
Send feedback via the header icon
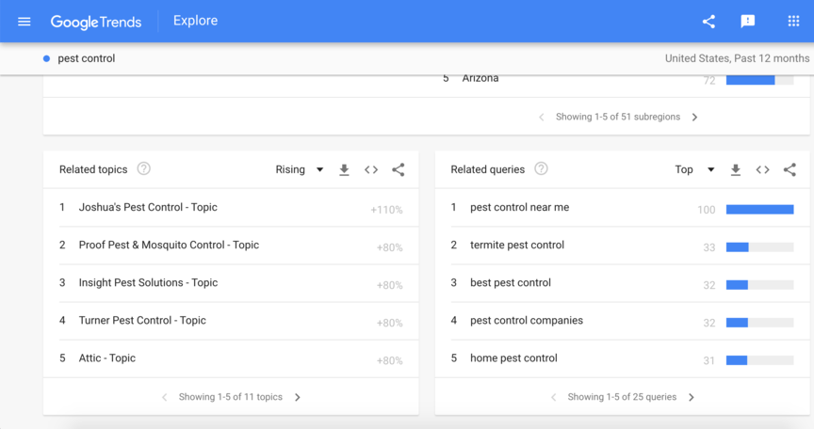(747, 22)
